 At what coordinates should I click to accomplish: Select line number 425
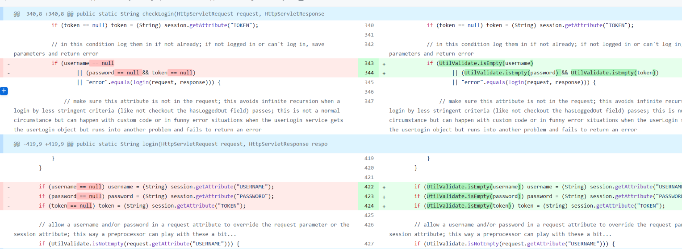[369, 215]
